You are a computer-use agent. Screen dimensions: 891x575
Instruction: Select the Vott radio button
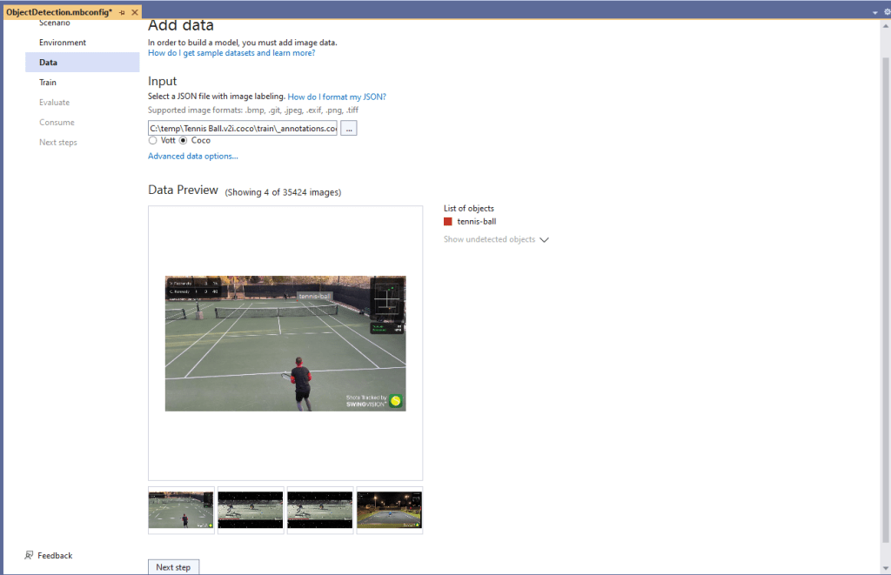[153, 140]
